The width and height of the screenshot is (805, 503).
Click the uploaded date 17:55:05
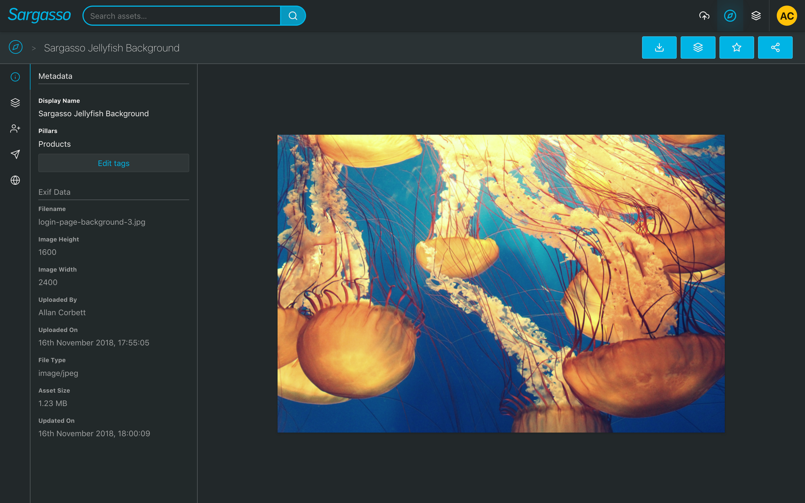click(94, 343)
